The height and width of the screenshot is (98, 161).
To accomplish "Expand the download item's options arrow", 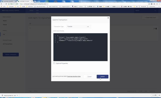I will click(17, 95).
